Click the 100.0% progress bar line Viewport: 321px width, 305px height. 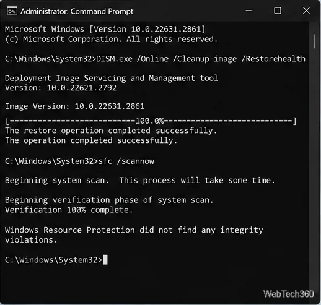click(x=151, y=121)
